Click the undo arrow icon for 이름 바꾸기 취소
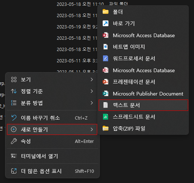 point(14,118)
